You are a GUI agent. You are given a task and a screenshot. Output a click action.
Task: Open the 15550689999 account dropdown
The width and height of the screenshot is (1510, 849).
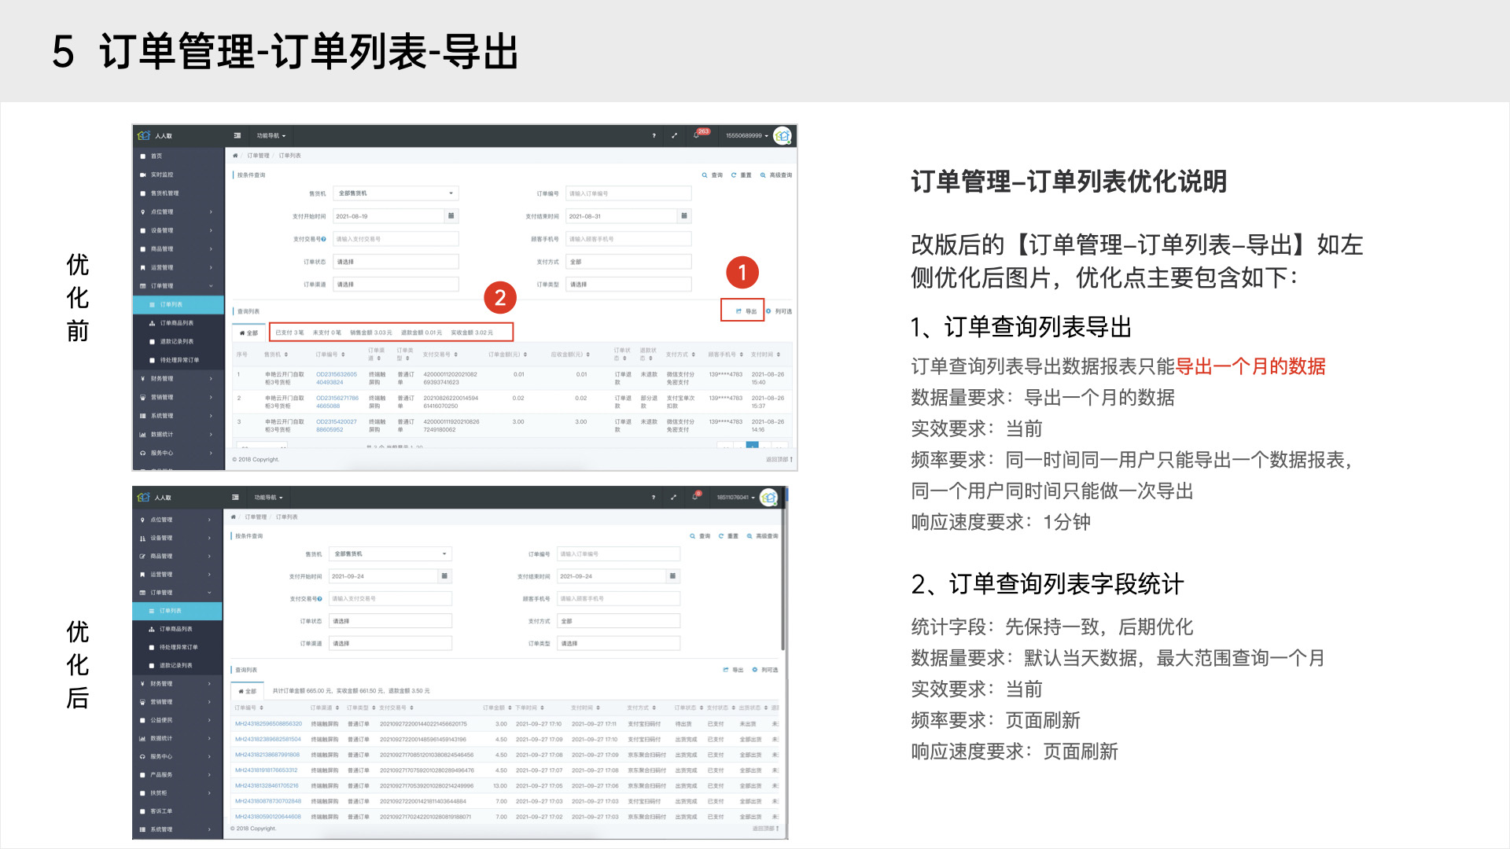[747, 136]
